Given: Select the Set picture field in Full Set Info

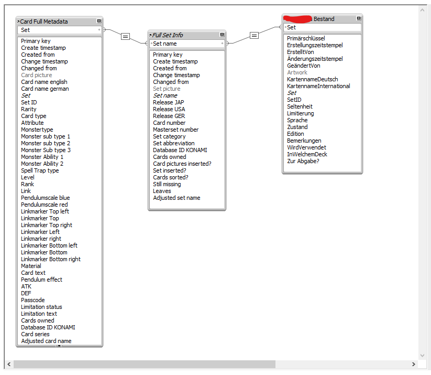Looking at the screenshot, I should tap(167, 89).
